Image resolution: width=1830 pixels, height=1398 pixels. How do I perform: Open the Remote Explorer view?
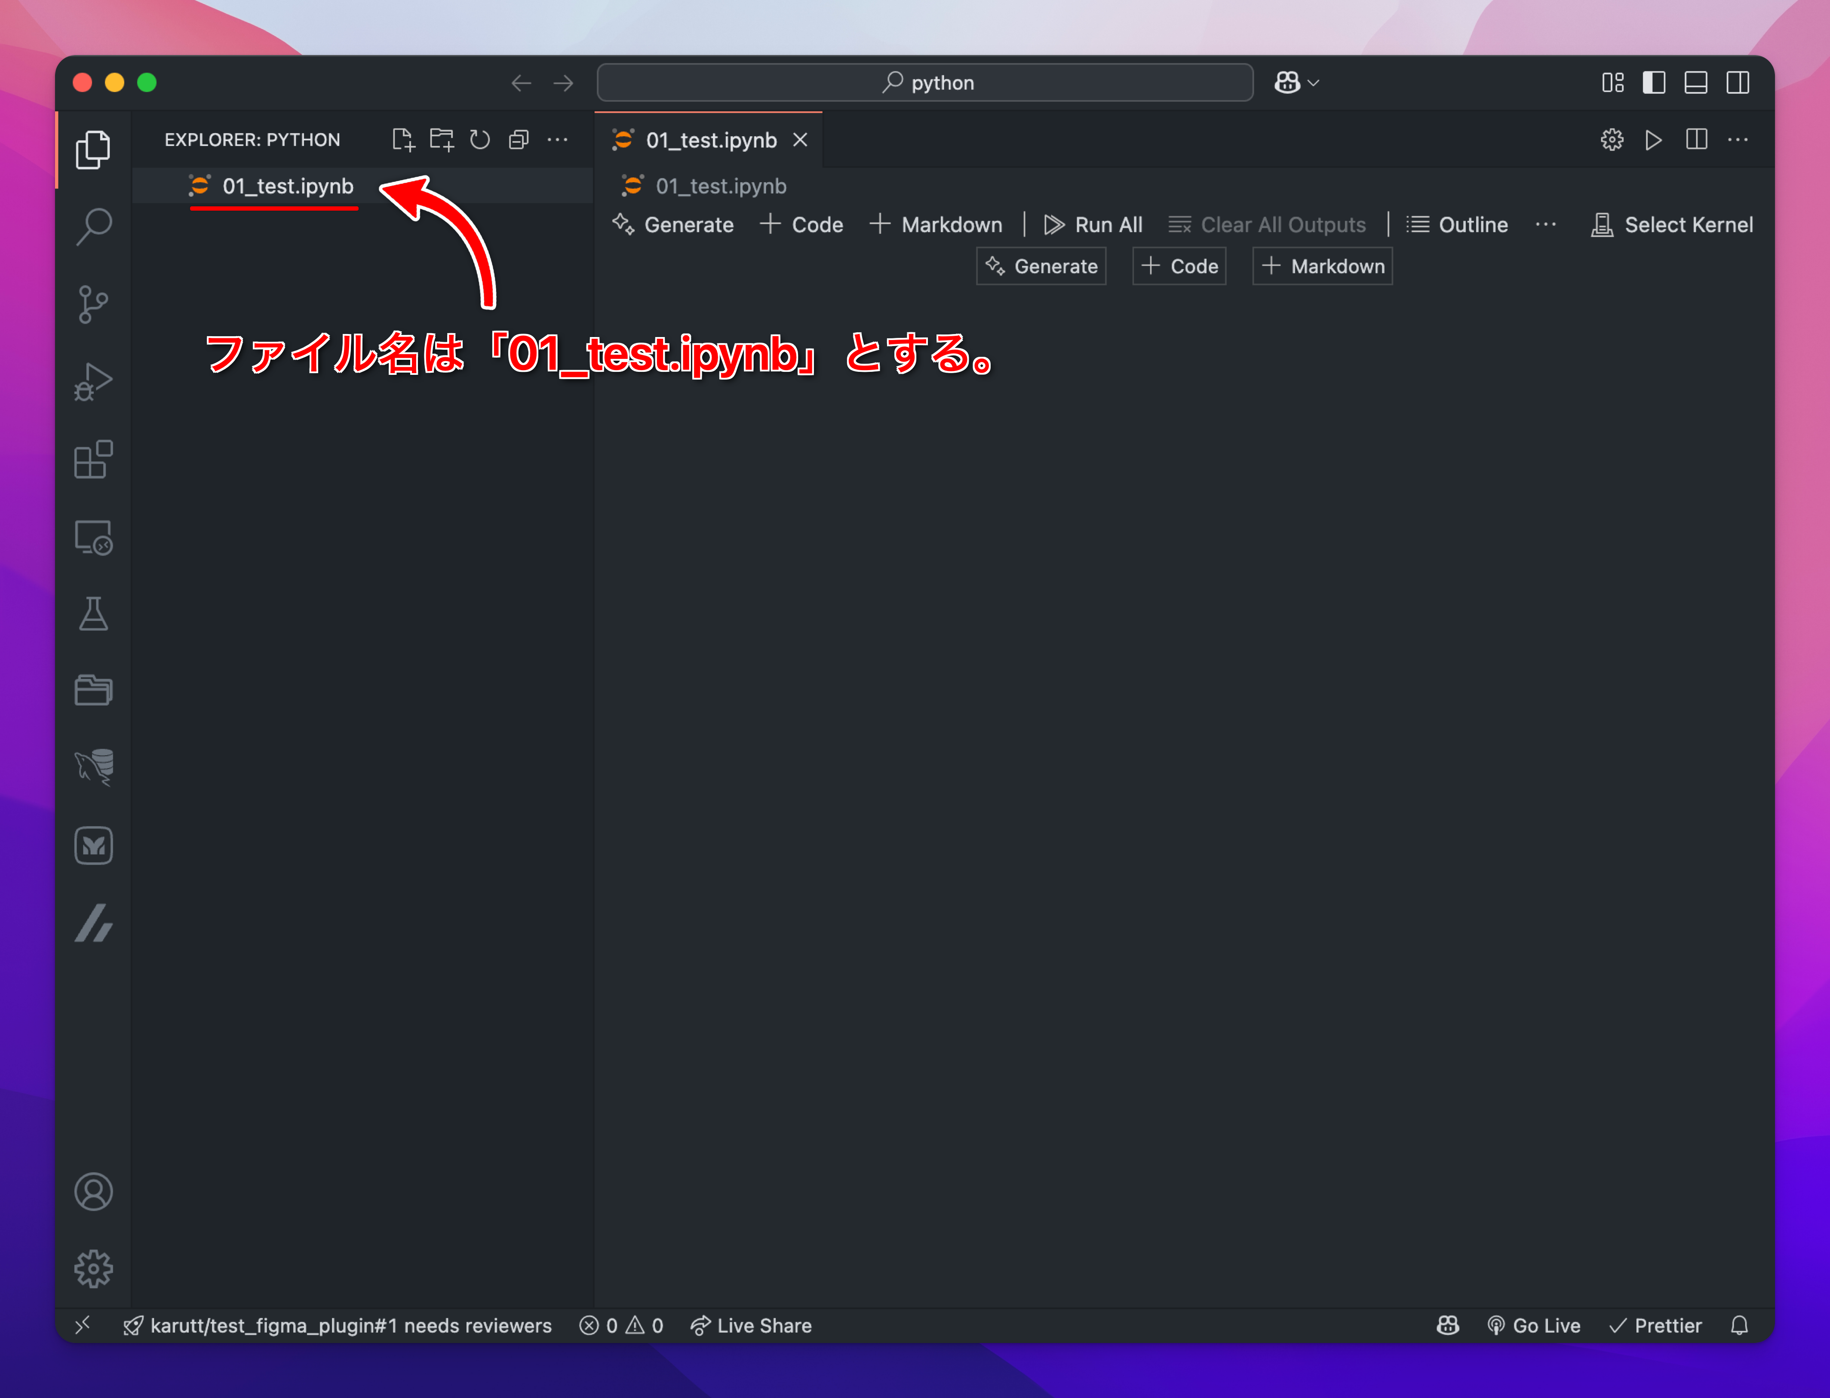[93, 537]
